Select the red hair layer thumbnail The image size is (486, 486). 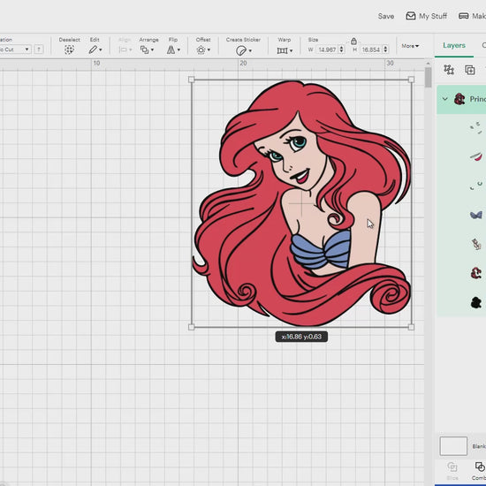[476, 273]
